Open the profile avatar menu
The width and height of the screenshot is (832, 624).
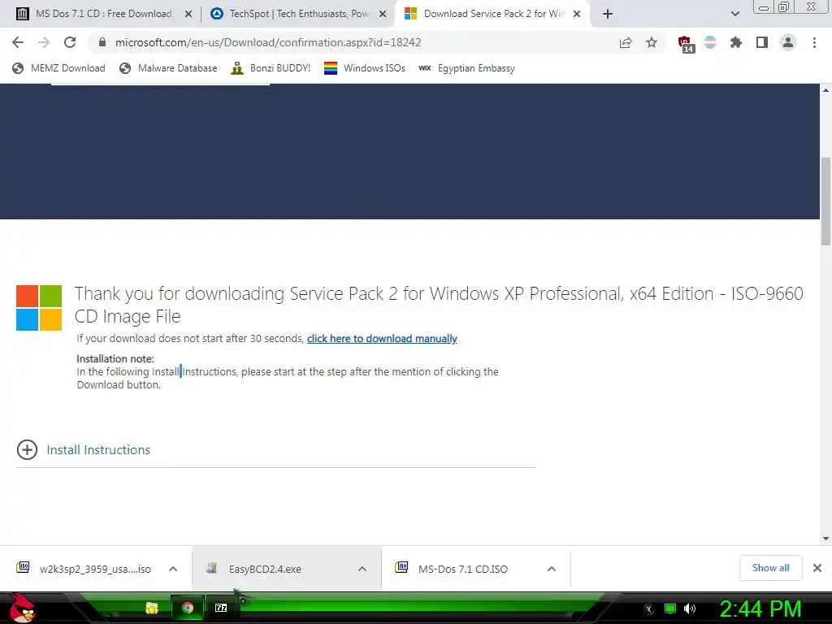click(x=788, y=42)
